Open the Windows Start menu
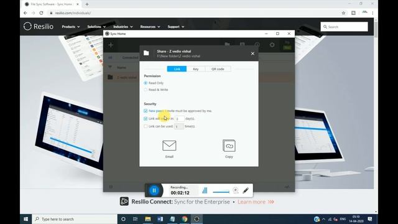Screen dimensions: 398x224 tap(25, 219)
